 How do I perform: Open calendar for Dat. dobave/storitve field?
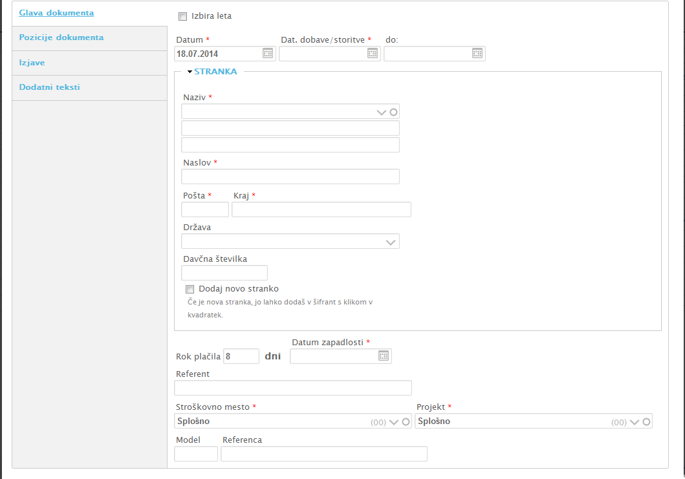point(373,54)
